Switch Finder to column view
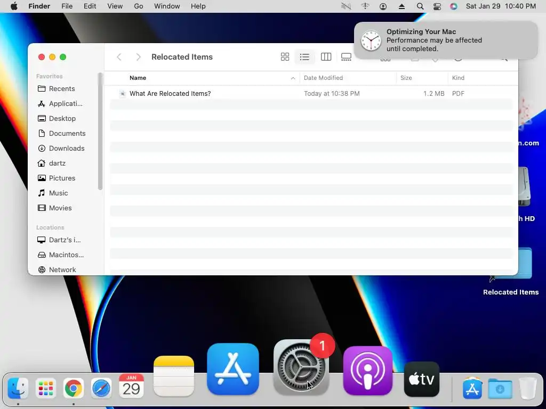Screen dimensions: 546x409 pos(326,56)
